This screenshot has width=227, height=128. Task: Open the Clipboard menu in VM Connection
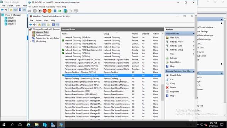51,7
